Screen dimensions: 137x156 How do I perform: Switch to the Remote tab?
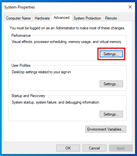pos(111,18)
